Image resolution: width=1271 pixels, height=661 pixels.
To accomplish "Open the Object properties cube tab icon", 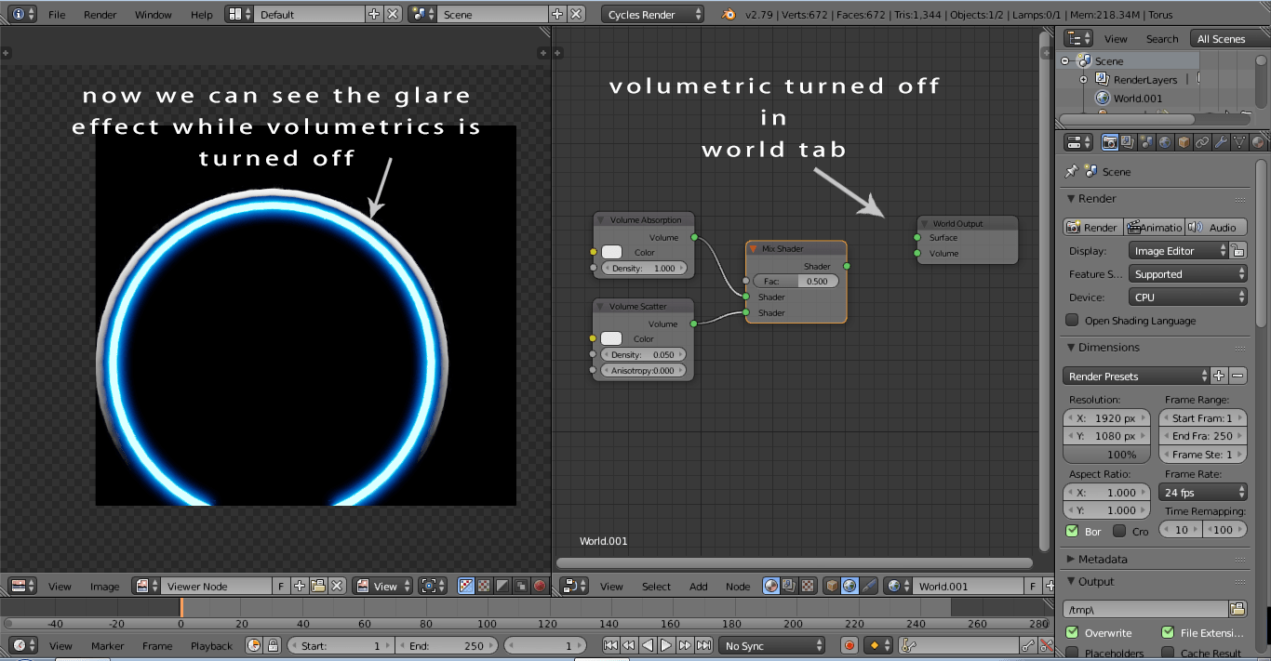I will tap(1182, 141).
